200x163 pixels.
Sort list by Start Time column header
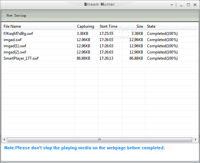(110, 26)
